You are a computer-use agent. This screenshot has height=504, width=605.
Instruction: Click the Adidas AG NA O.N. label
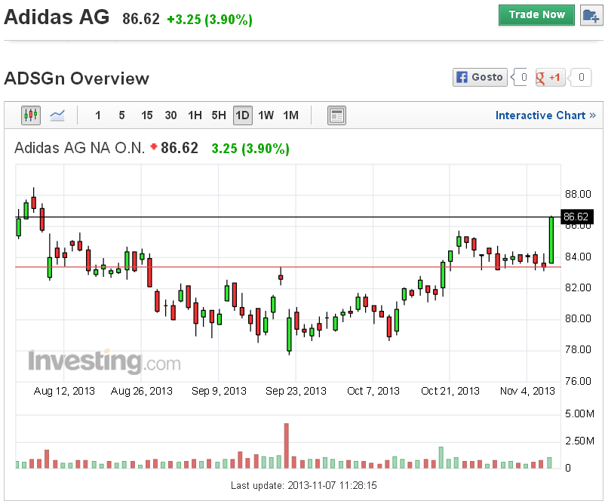point(79,148)
